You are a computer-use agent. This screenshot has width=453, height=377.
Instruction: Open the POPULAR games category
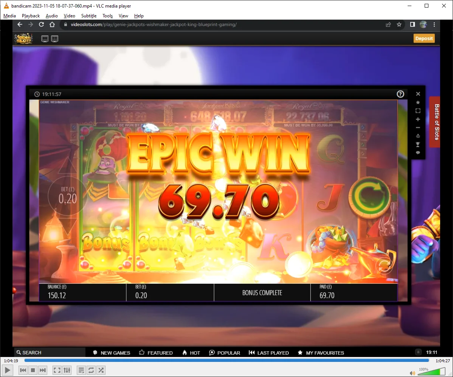pyautogui.click(x=225, y=353)
